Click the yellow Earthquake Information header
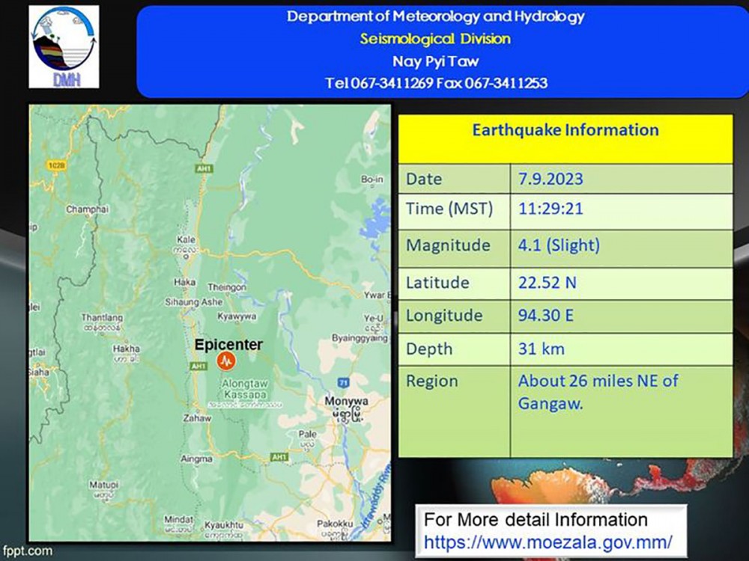Image resolution: width=749 pixels, height=561 pixels. click(565, 130)
